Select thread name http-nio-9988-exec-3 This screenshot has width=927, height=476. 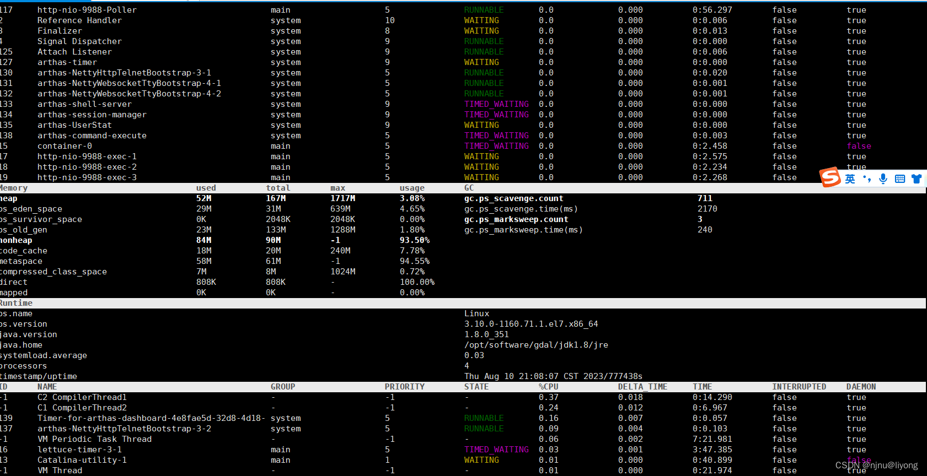pos(87,177)
